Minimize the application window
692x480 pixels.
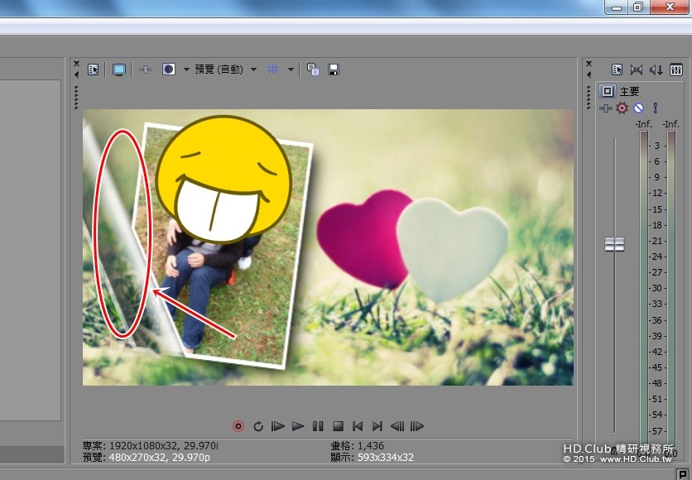pos(617,7)
